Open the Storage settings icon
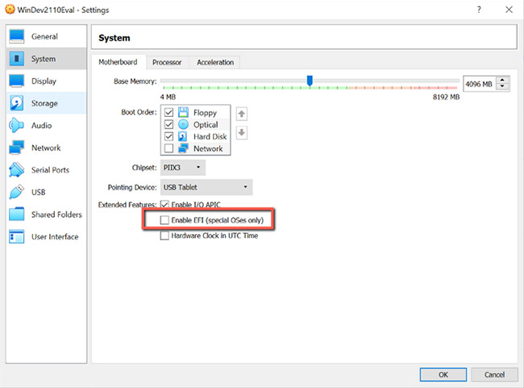Viewport: 524px width, 388px height. tap(16, 103)
